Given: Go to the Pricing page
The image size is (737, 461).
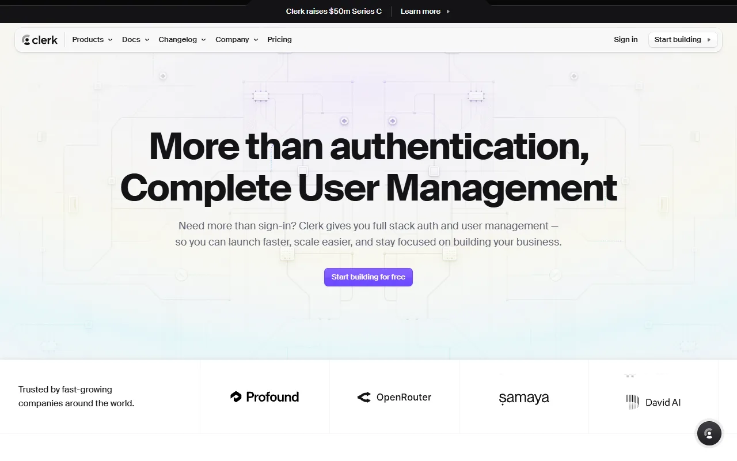Looking at the screenshot, I should [279, 40].
